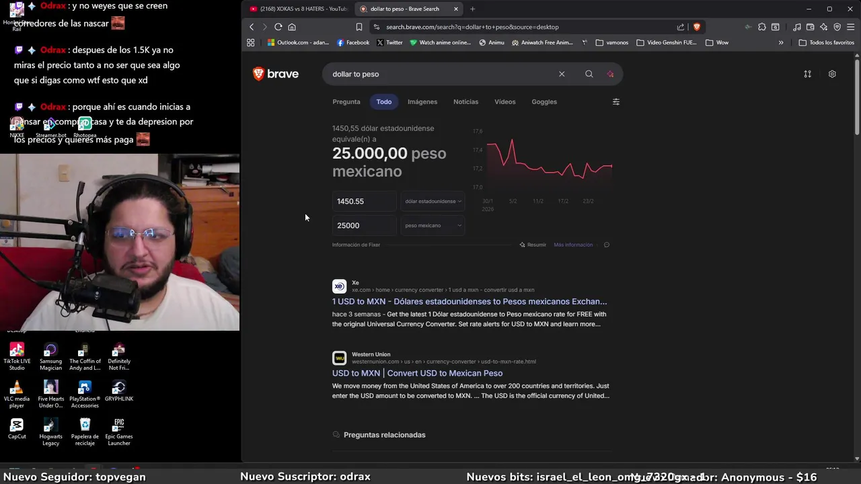Ask AI with the pink sparkle icon
861x484 pixels.
610,74
